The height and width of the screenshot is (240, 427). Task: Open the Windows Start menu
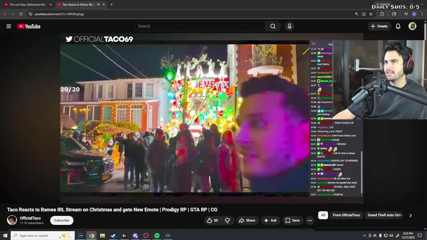tap(5, 236)
